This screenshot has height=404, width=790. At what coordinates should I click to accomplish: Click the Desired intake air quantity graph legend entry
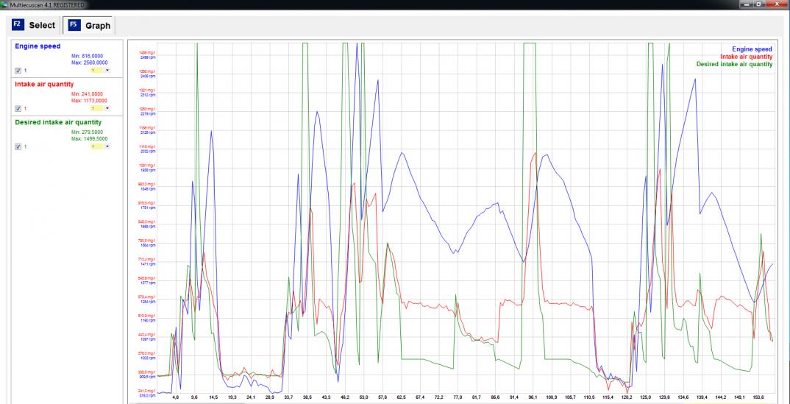coord(734,65)
